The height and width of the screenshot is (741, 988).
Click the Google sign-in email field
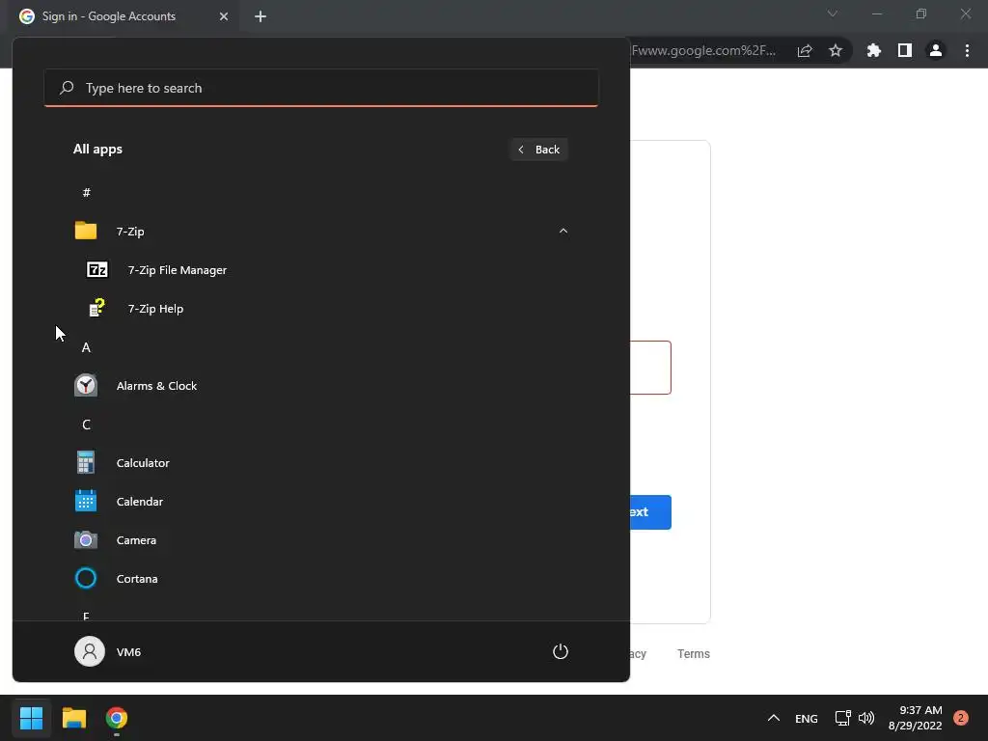point(650,368)
